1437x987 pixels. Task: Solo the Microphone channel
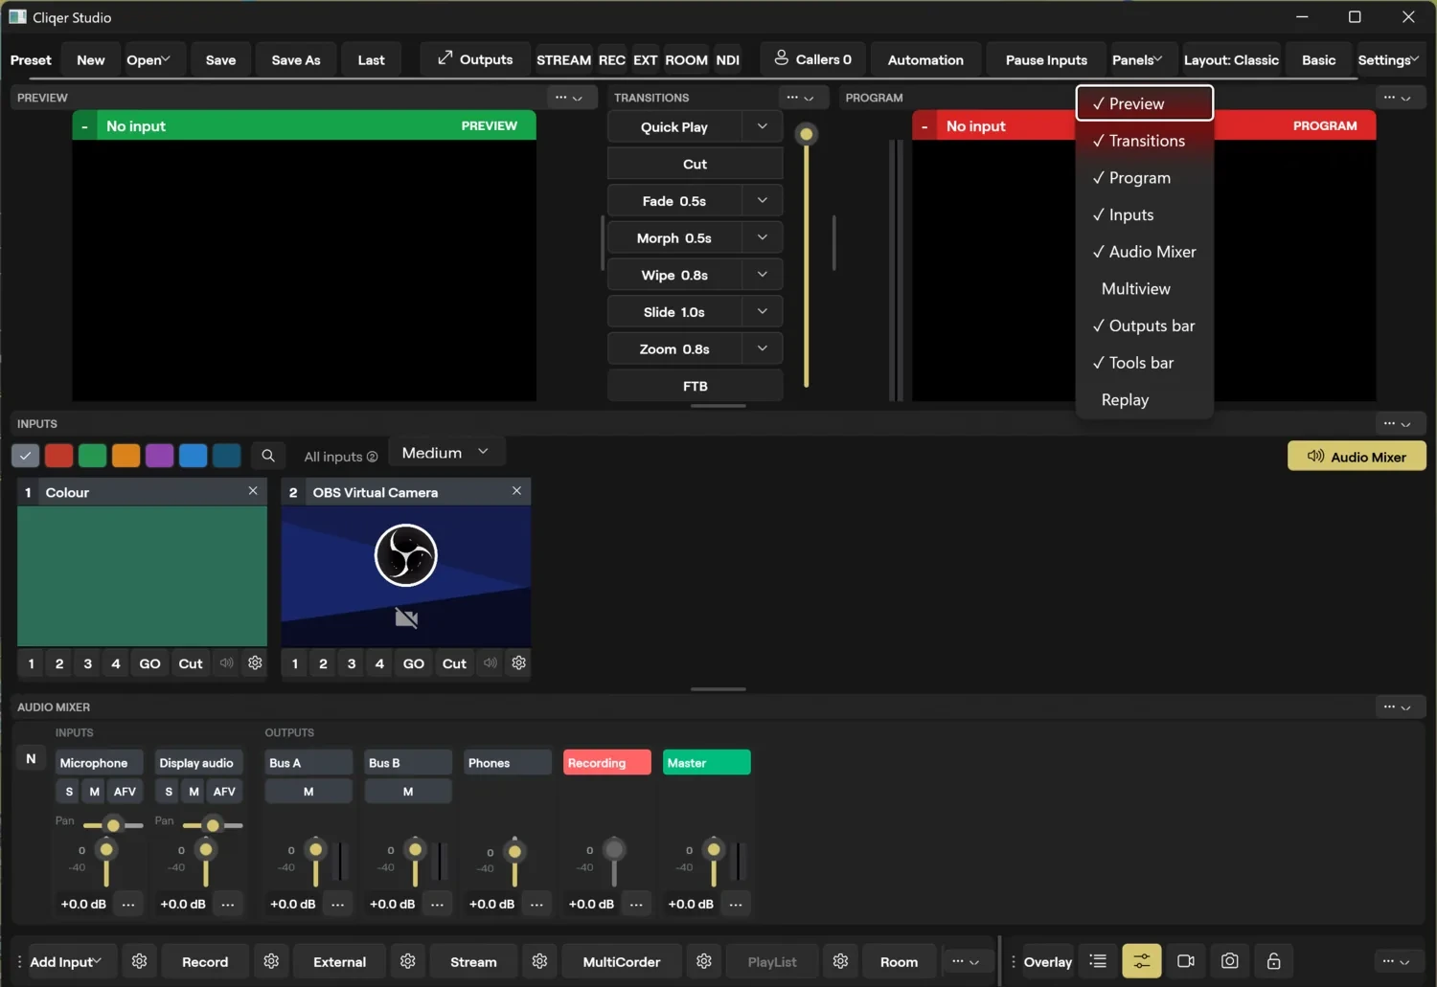coord(69,792)
